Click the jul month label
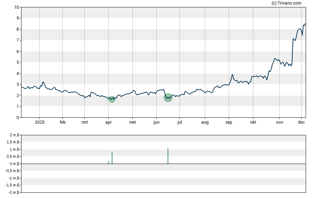The width and height of the screenshot is (312, 198). point(180,122)
